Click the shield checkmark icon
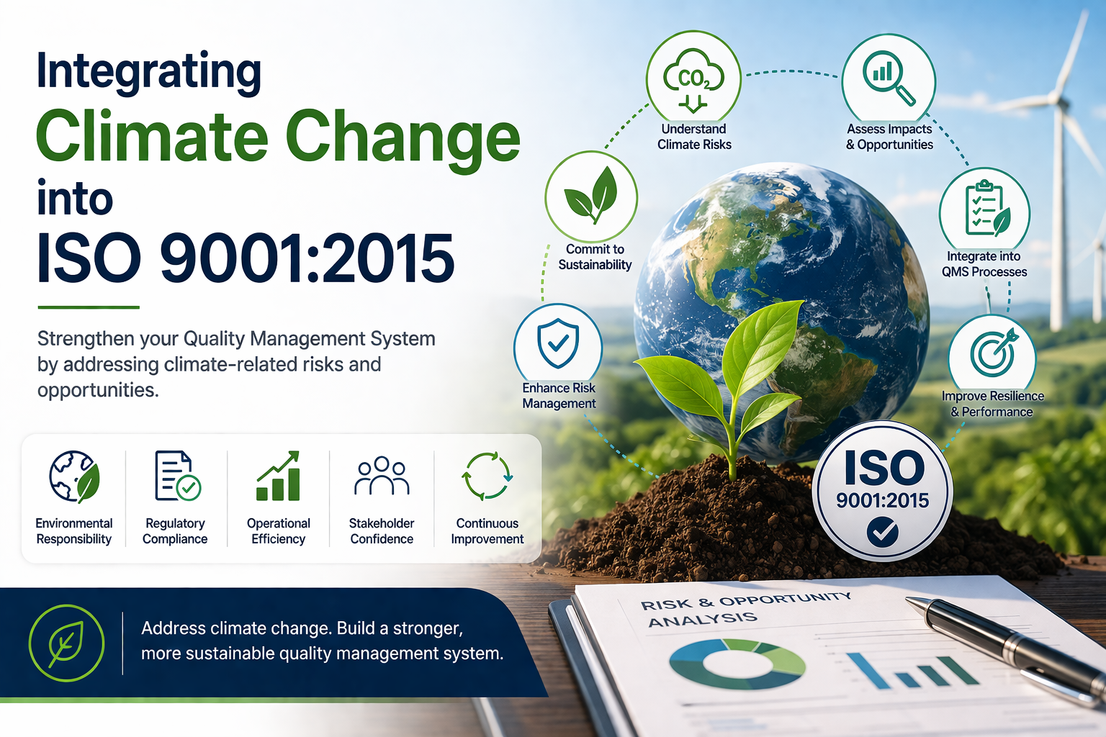Screen dimensions: 1106x737 [558, 344]
